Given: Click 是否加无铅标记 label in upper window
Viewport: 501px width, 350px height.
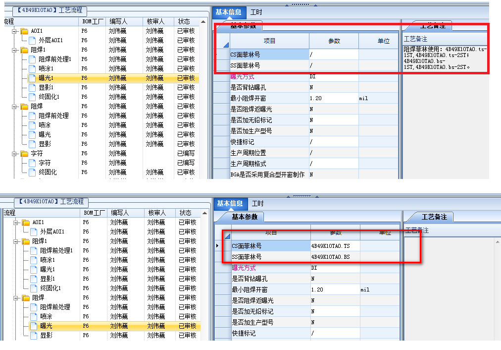Looking at the screenshot, I should (251, 120).
